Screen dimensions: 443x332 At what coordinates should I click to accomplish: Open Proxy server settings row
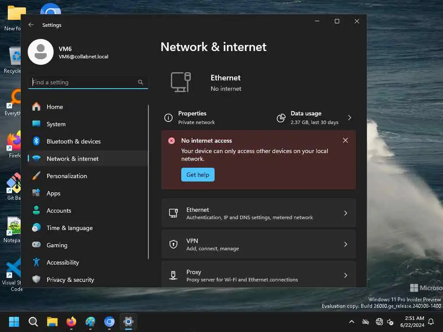pos(259,275)
